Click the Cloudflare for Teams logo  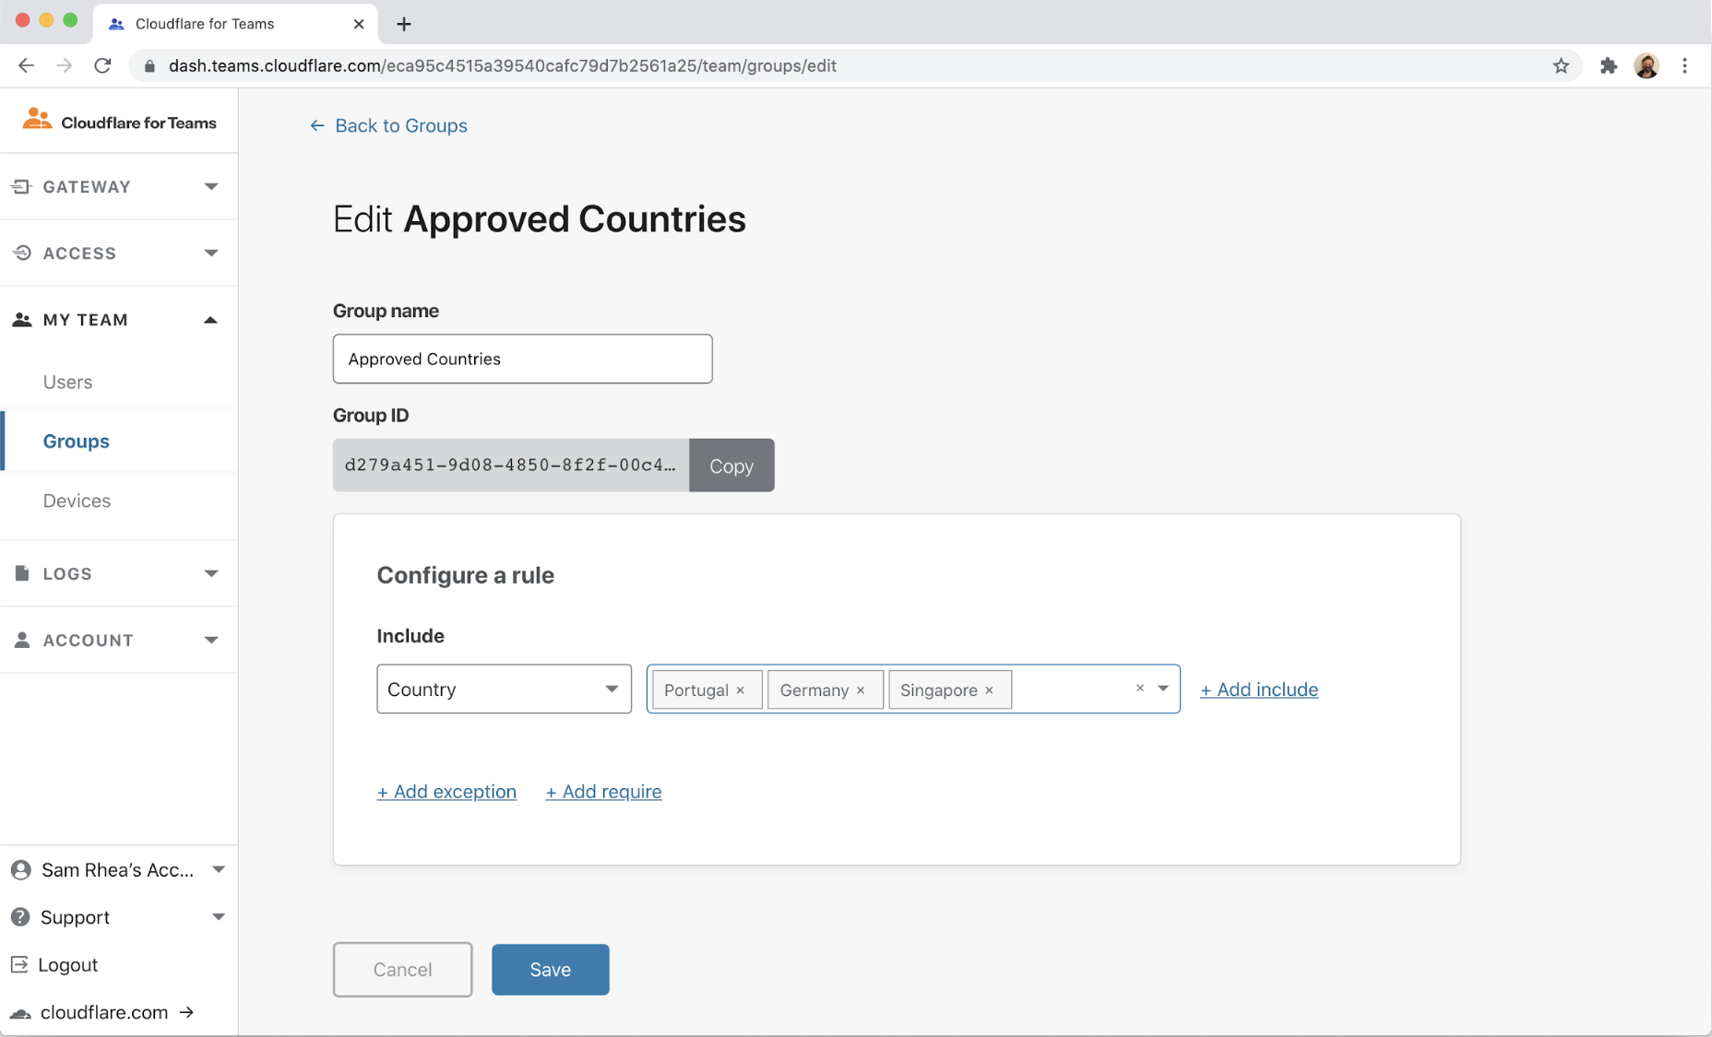coord(119,121)
